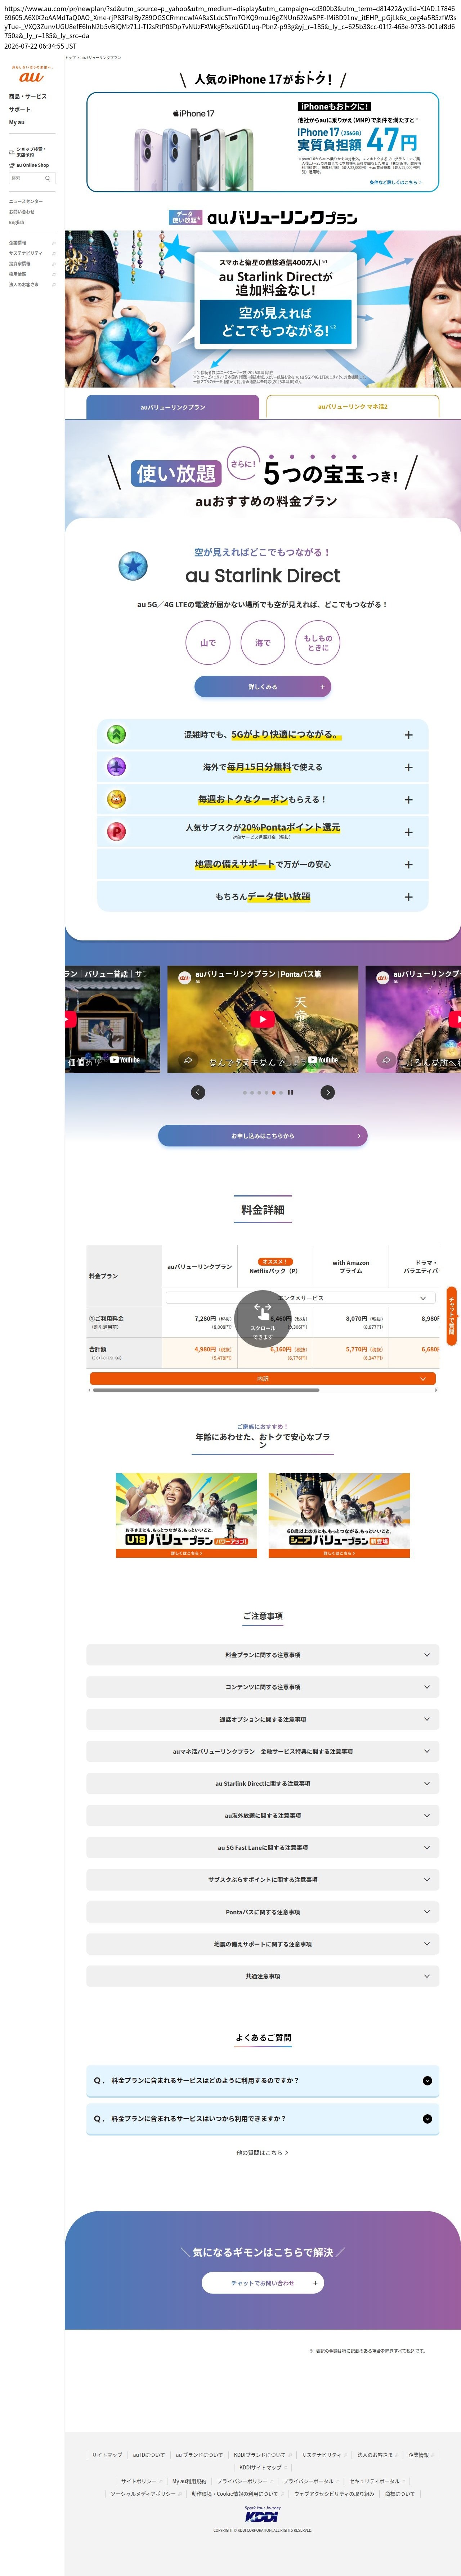Open 商品・サービス in sidebar menu
Viewport: 461px width, 2576px height.
pos(28,97)
